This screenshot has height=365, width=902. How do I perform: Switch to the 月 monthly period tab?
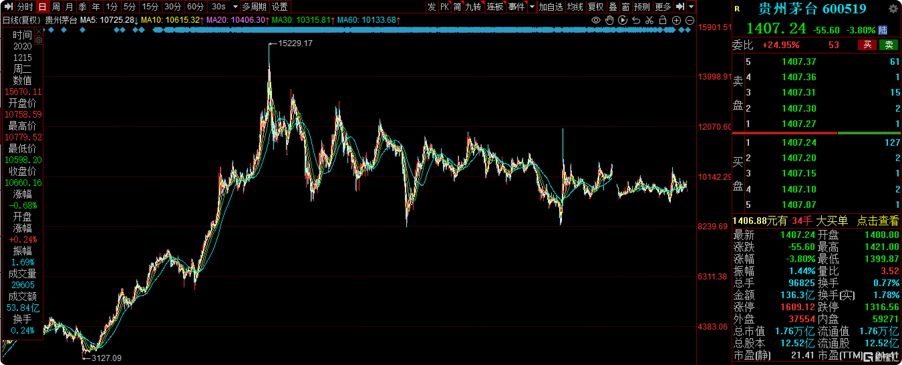tap(69, 6)
